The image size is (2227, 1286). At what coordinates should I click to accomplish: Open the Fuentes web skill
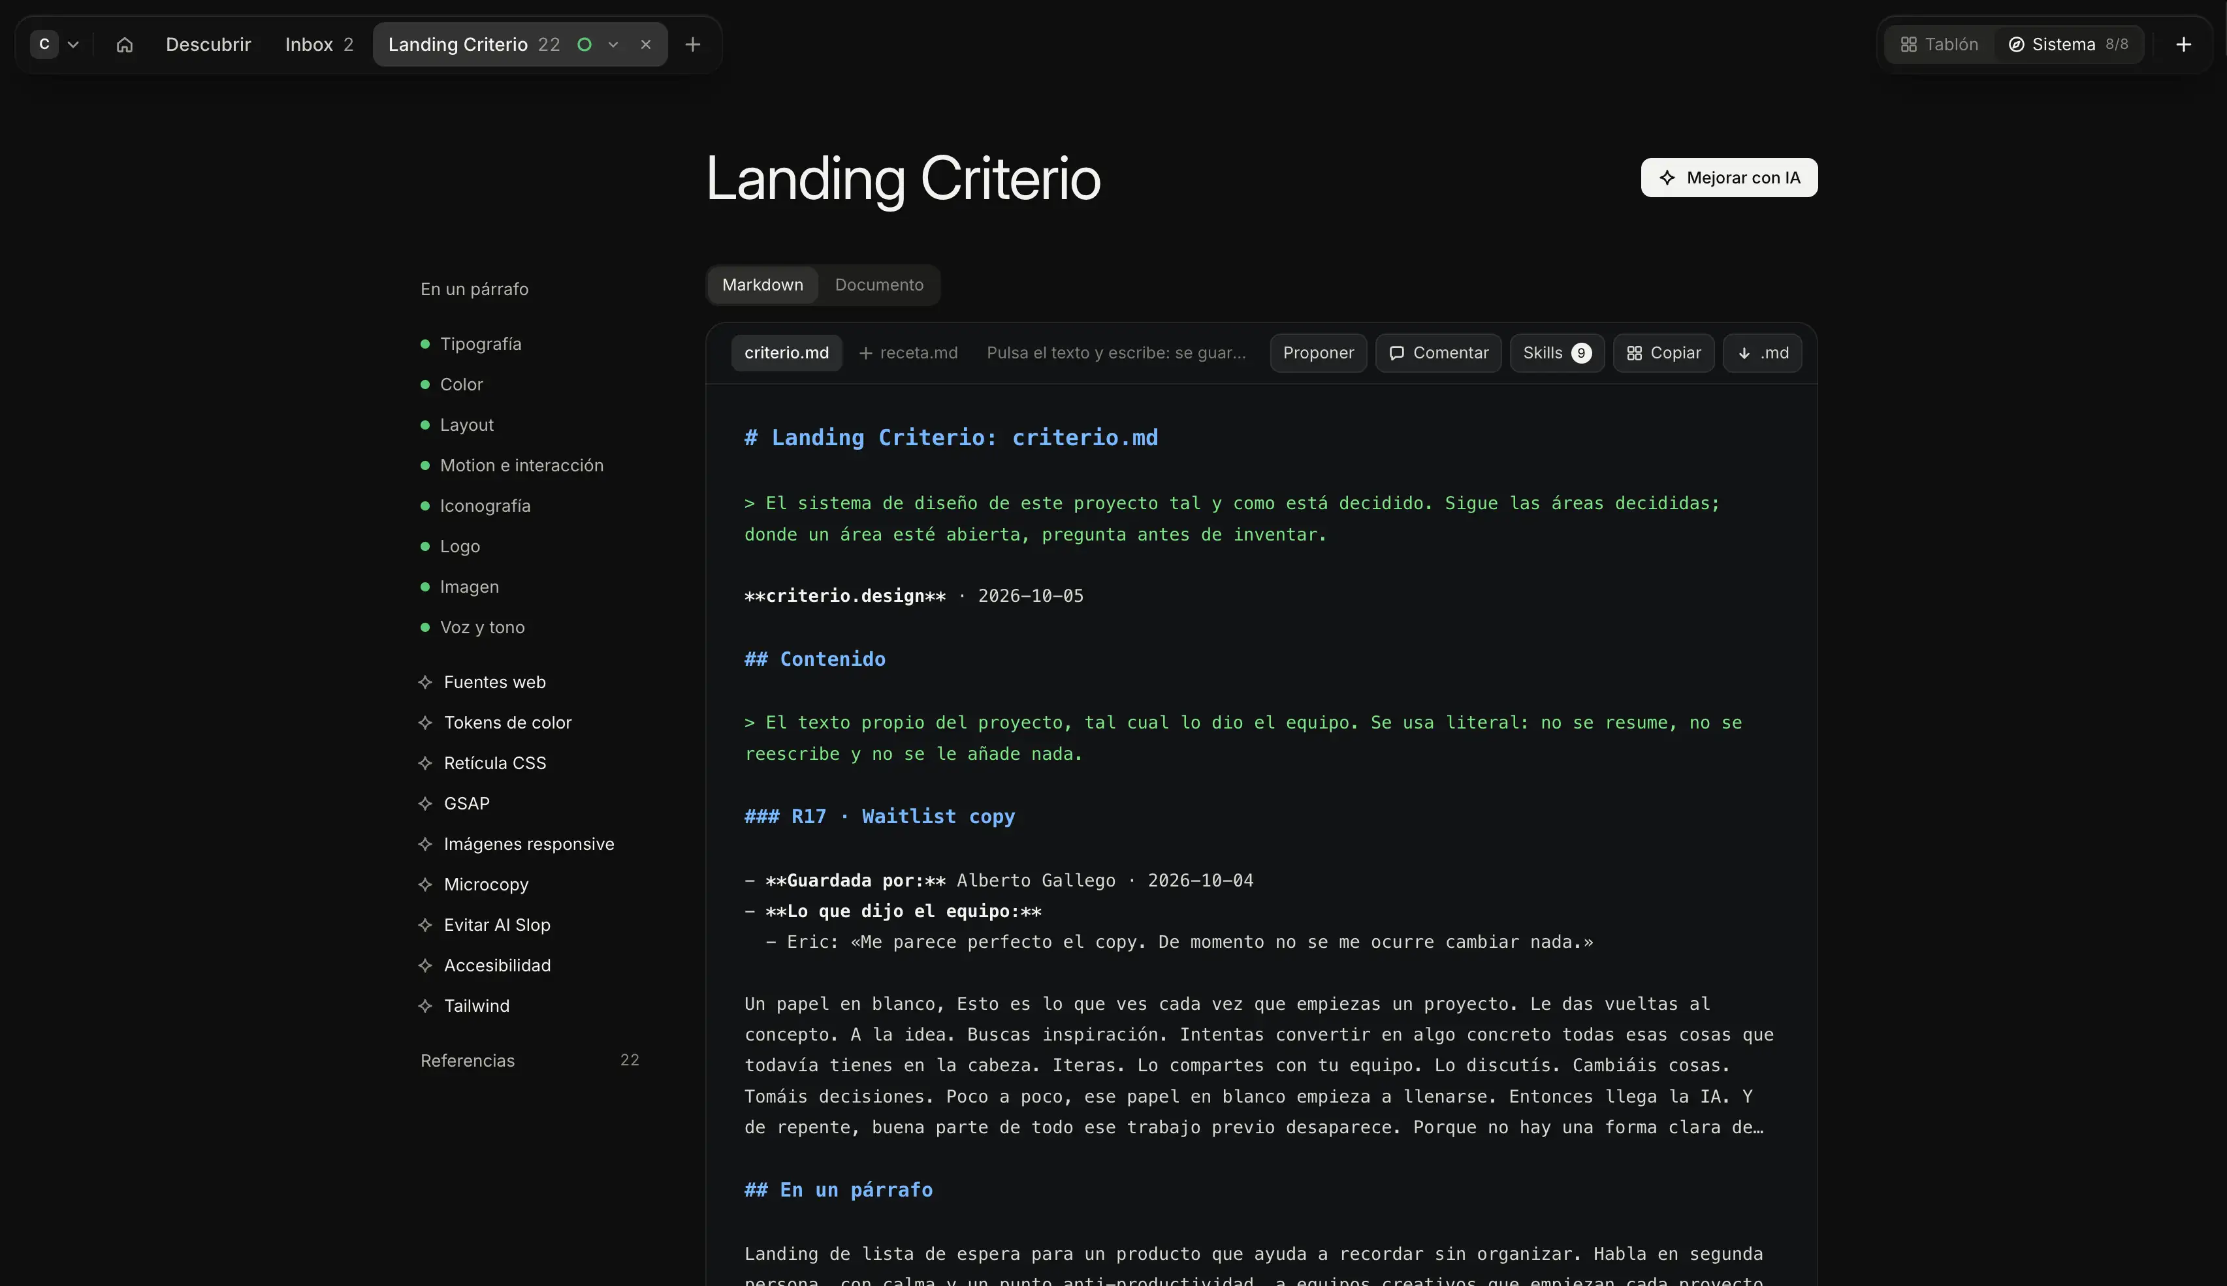coord(483,682)
